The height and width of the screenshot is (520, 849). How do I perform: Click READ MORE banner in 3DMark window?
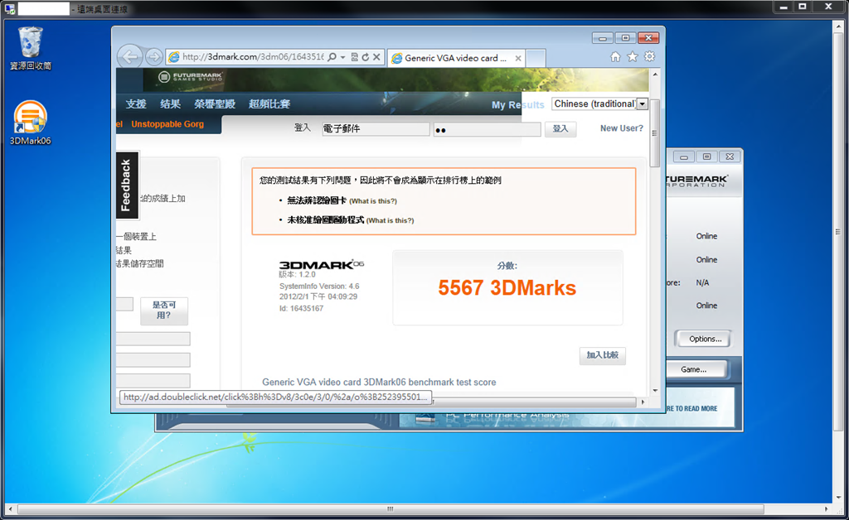[x=692, y=409]
